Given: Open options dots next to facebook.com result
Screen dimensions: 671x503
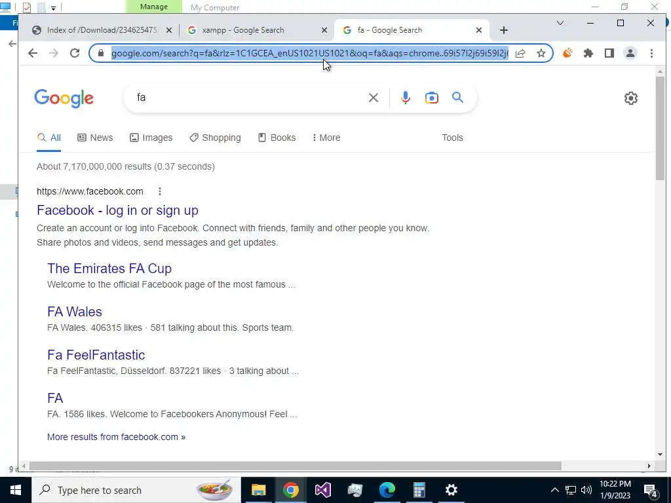Looking at the screenshot, I should coord(160,191).
